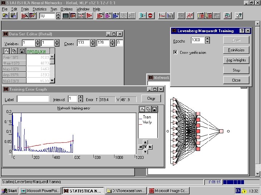The height and width of the screenshot is (195, 261).
Task: Save the training error graph via disk icon
Action: (x=154, y=109)
